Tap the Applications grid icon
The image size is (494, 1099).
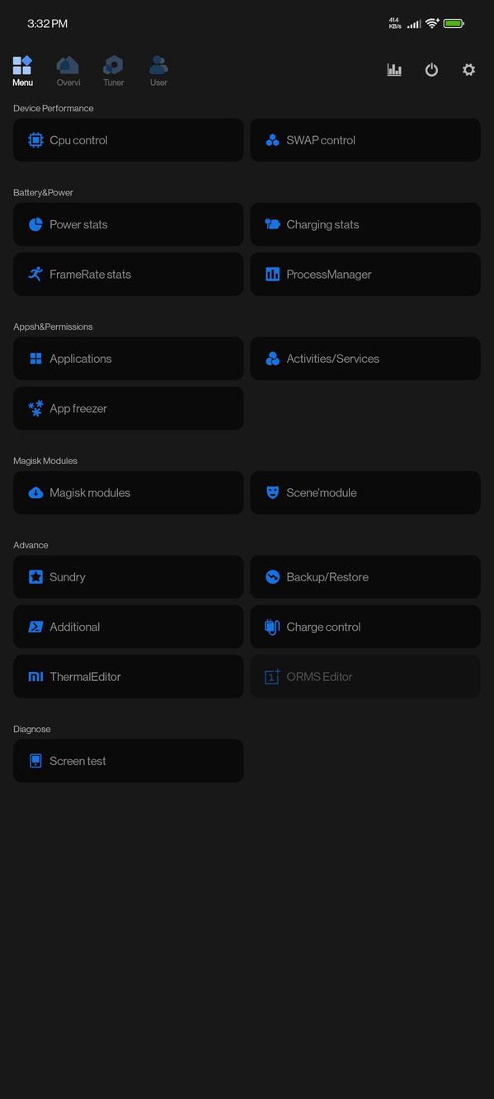tap(35, 359)
